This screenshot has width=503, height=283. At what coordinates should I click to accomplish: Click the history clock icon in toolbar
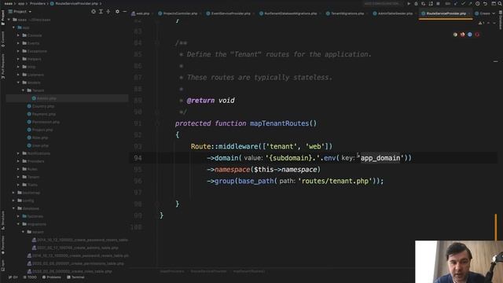click(478, 3)
